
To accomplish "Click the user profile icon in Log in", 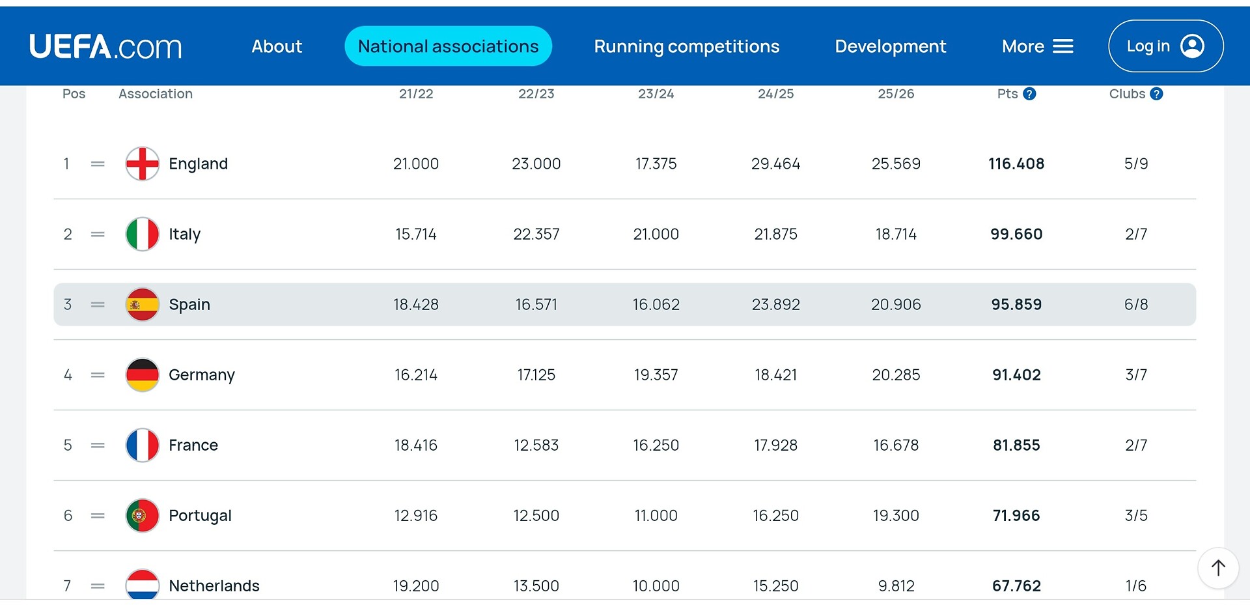I will coord(1192,46).
